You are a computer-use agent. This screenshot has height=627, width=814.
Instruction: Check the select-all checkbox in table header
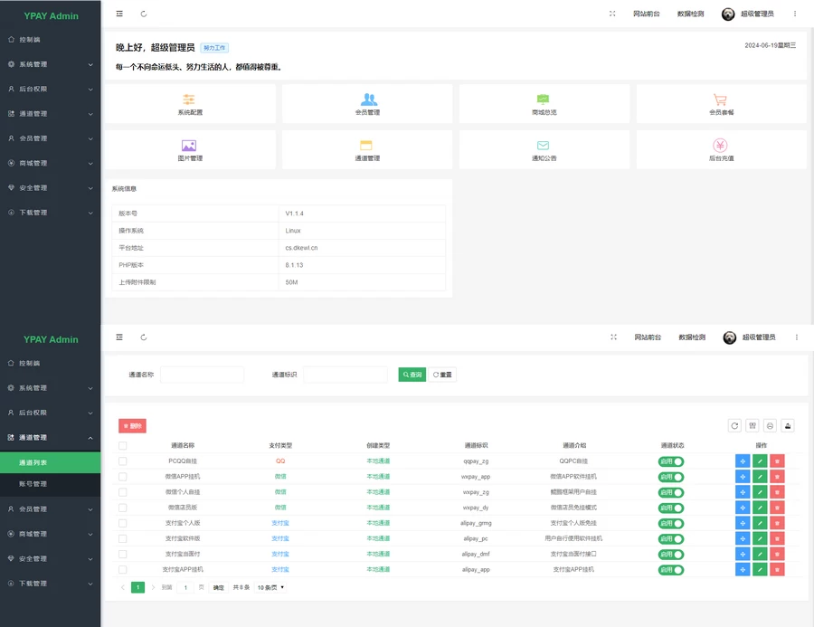click(x=122, y=444)
